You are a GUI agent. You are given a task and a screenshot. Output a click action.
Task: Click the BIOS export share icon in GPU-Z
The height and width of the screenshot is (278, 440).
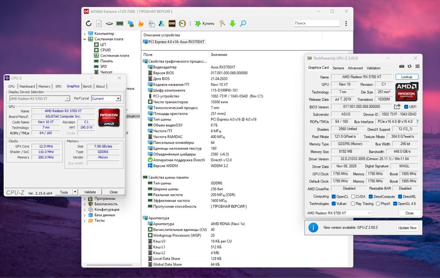397,106
